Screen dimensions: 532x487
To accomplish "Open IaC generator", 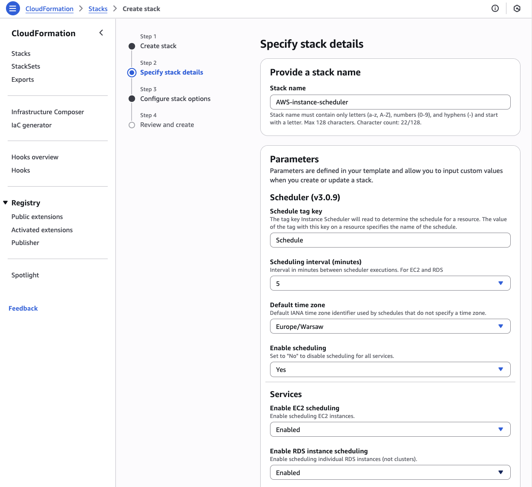I will pos(32,125).
